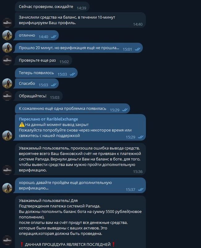Click read checkmarks on 15:37 verification reply
The image size is (201, 248).
coord(141,189)
